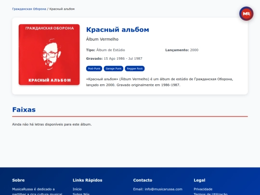This screenshot has width=260, height=195.
Task: Click the Красный альбом album title heading
Action: click(117, 30)
